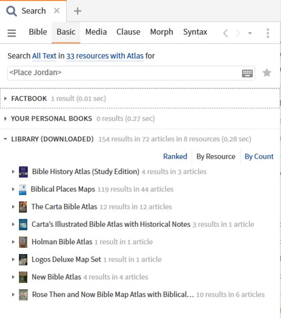Open New Bible Atlas title
The image size is (281, 318).
pyautogui.click(x=56, y=277)
